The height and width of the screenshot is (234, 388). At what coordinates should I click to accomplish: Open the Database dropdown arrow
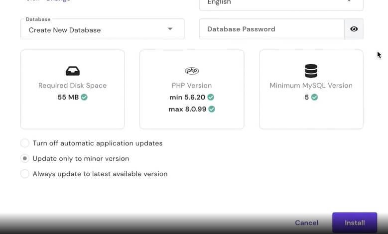(x=170, y=29)
